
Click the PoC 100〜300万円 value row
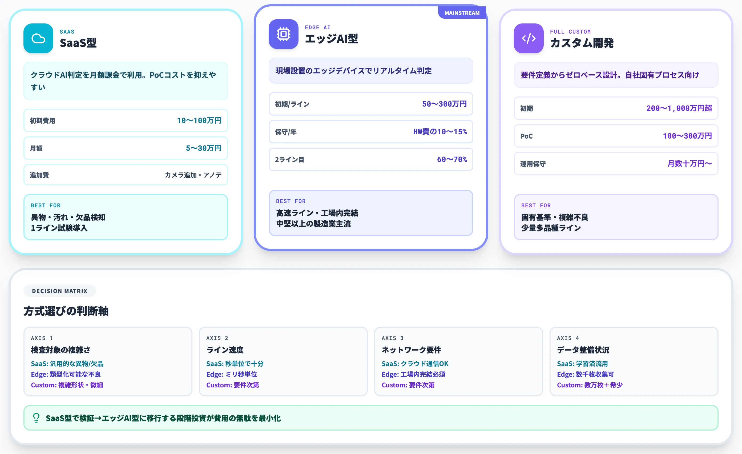(616, 136)
